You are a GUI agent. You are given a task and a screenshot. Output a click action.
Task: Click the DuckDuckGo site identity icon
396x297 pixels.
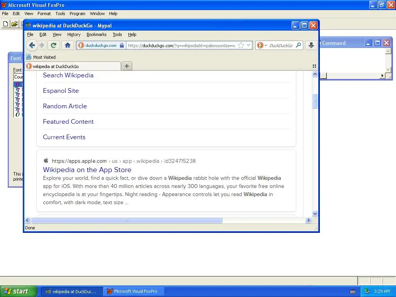click(81, 46)
